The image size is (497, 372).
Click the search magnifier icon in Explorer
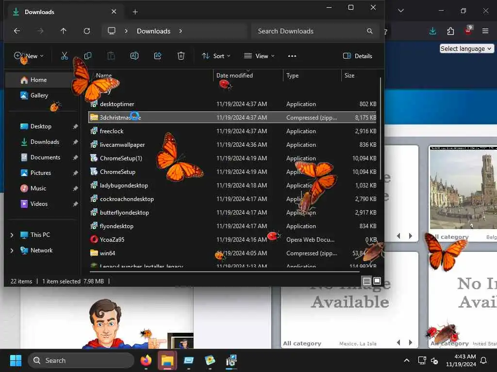coord(369,31)
